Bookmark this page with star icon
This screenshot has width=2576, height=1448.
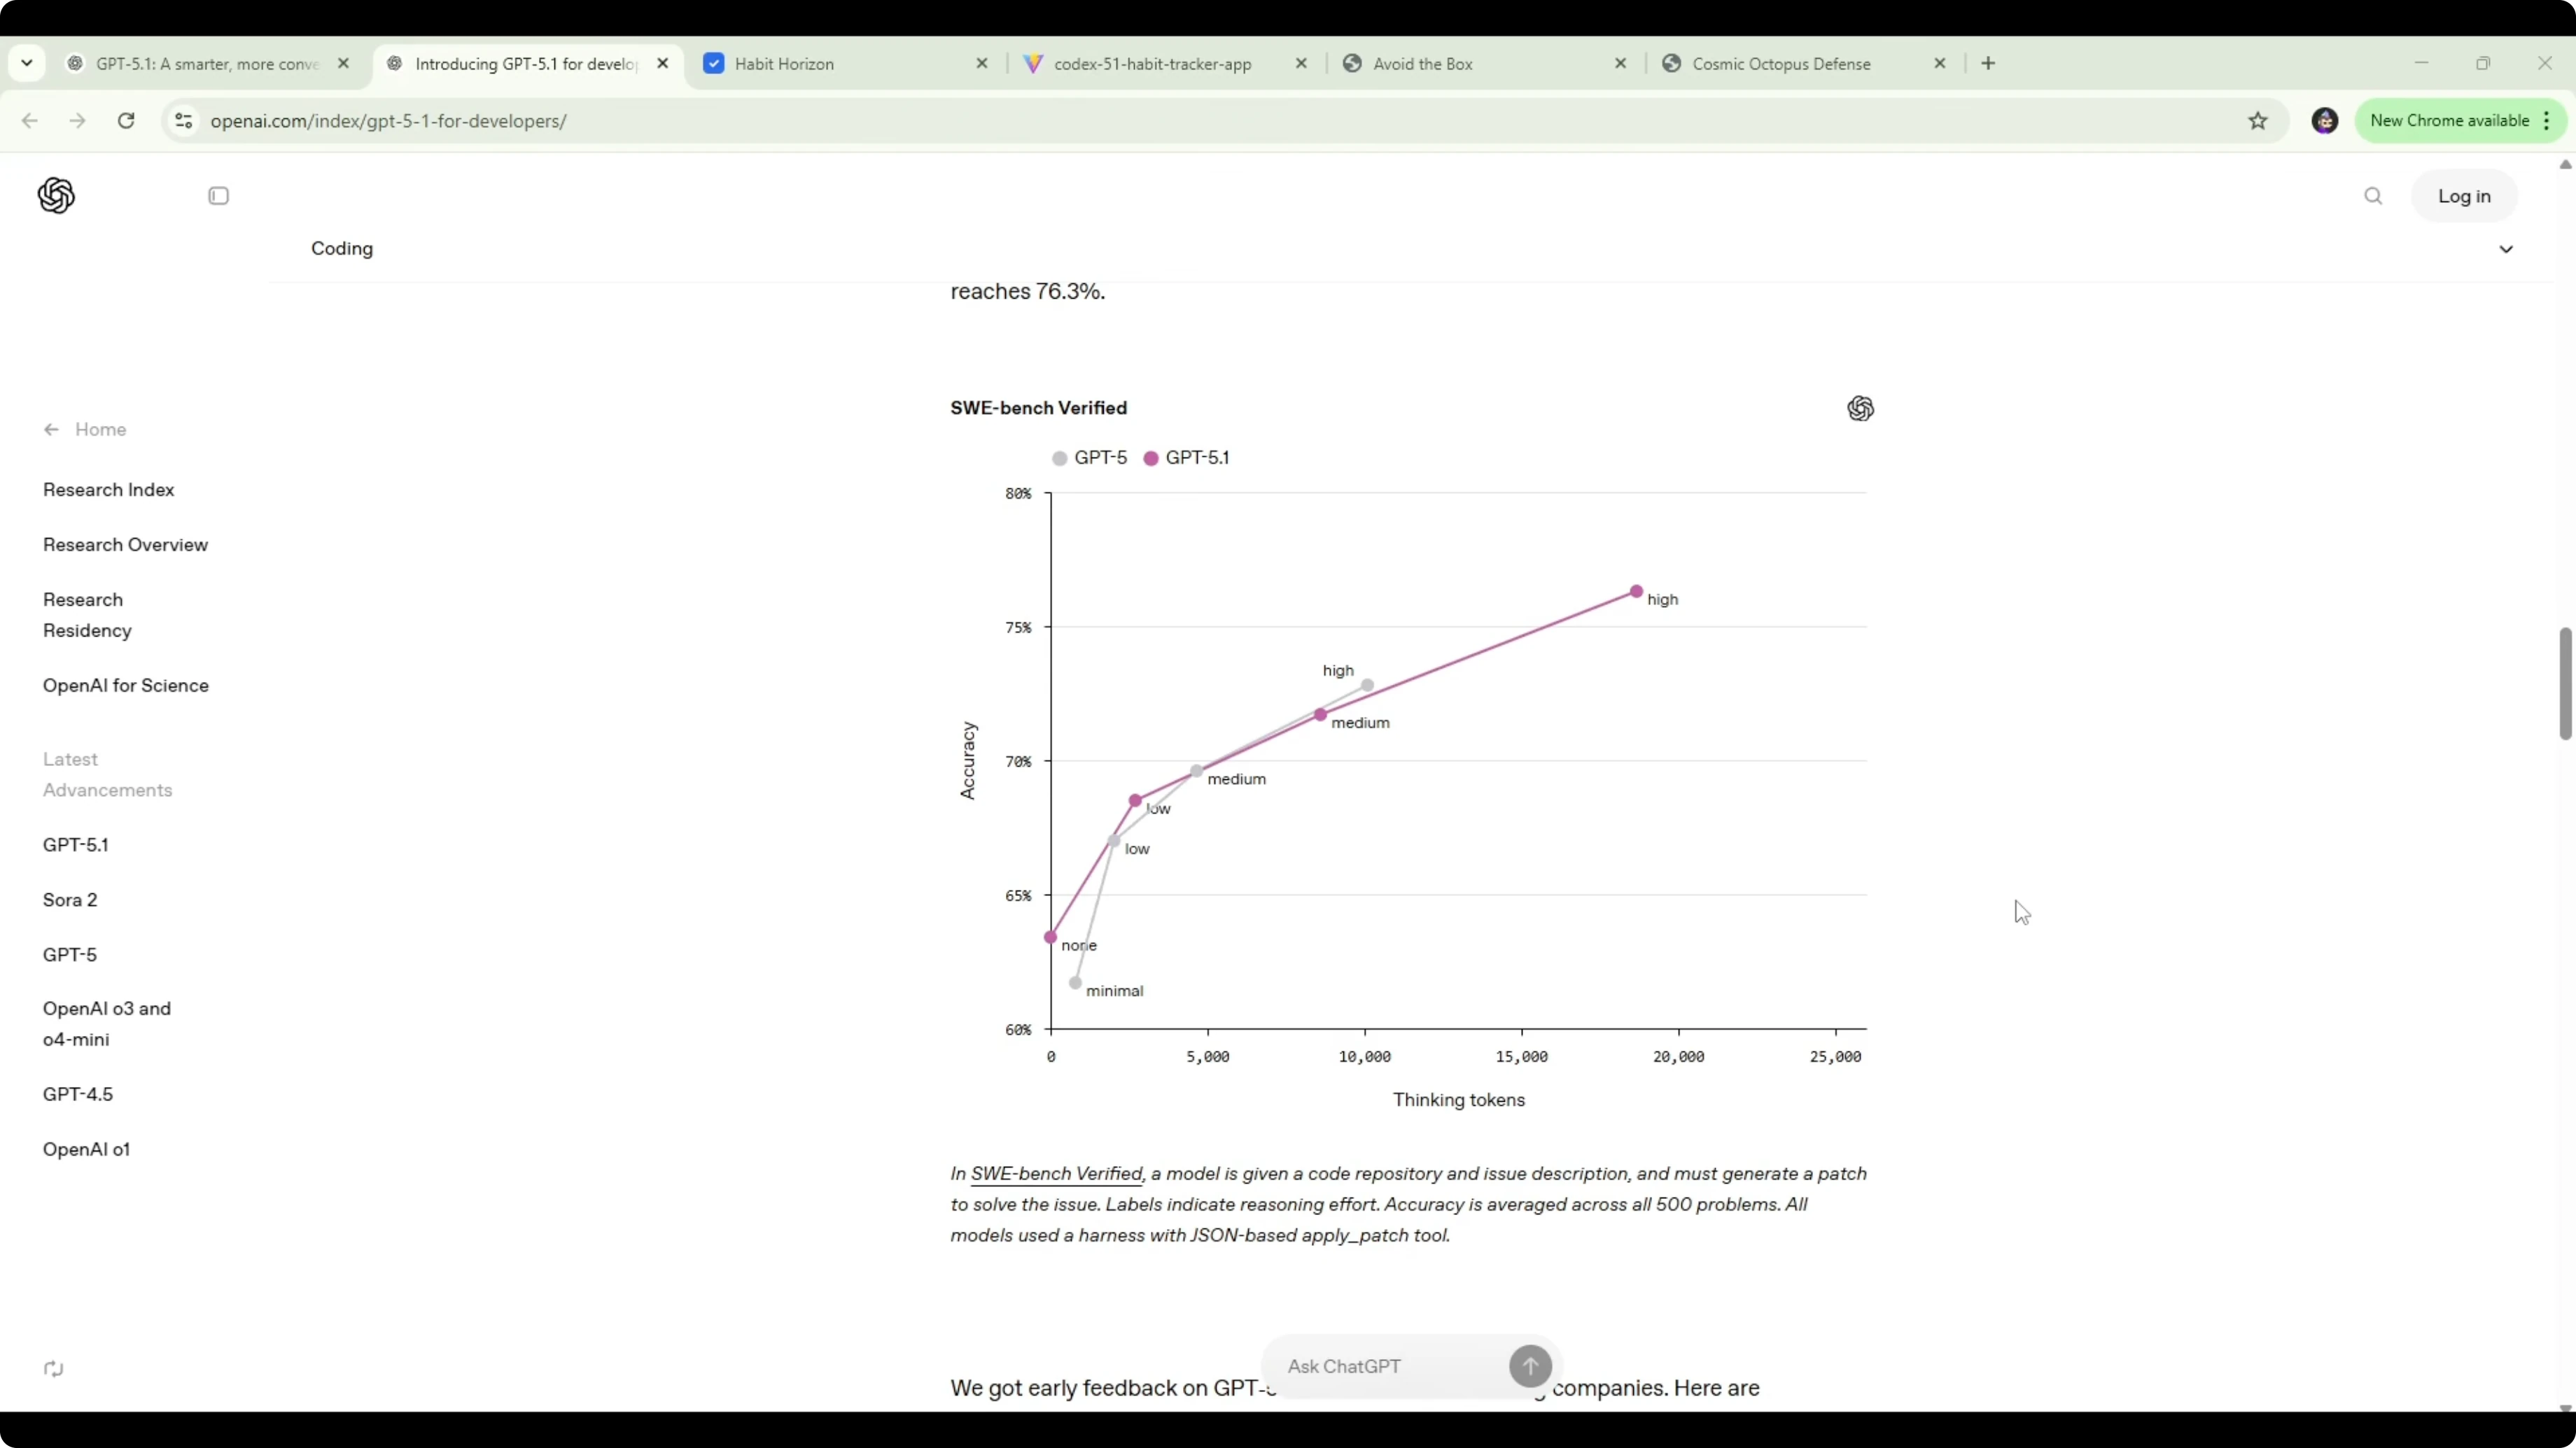(x=2258, y=121)
